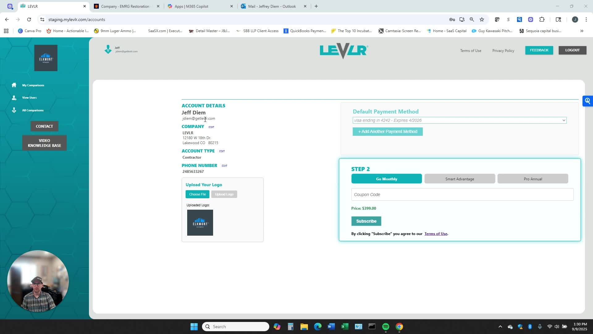Bookmark page with star icon
The height and width of the screenshot is (334, 593).
pyautogui.click(x=482, y=19)
